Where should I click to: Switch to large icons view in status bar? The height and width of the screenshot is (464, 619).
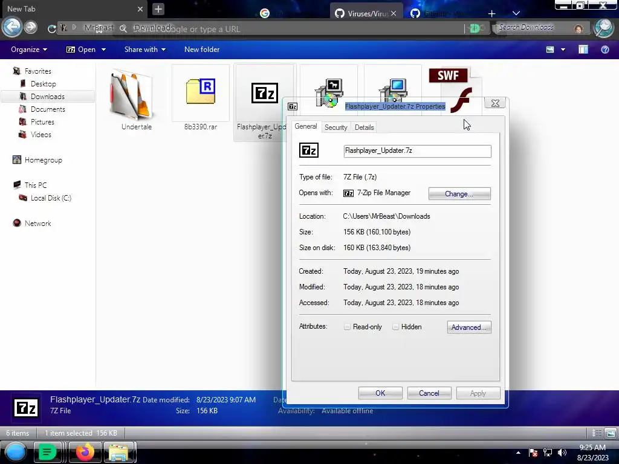[x=611, y=433]
